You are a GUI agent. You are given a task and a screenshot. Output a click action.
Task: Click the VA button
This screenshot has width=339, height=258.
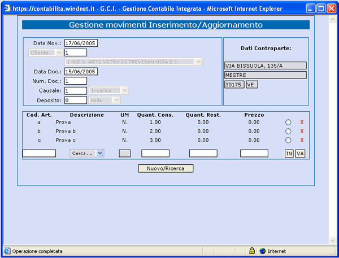point(300,154)
